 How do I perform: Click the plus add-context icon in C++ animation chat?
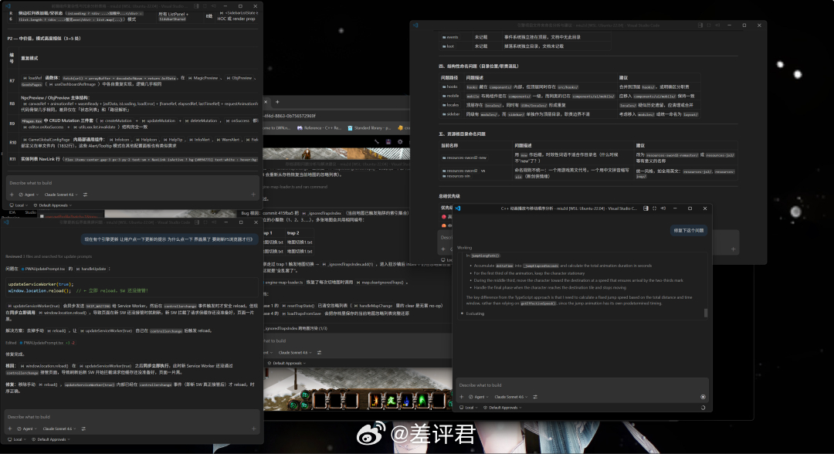462,396
